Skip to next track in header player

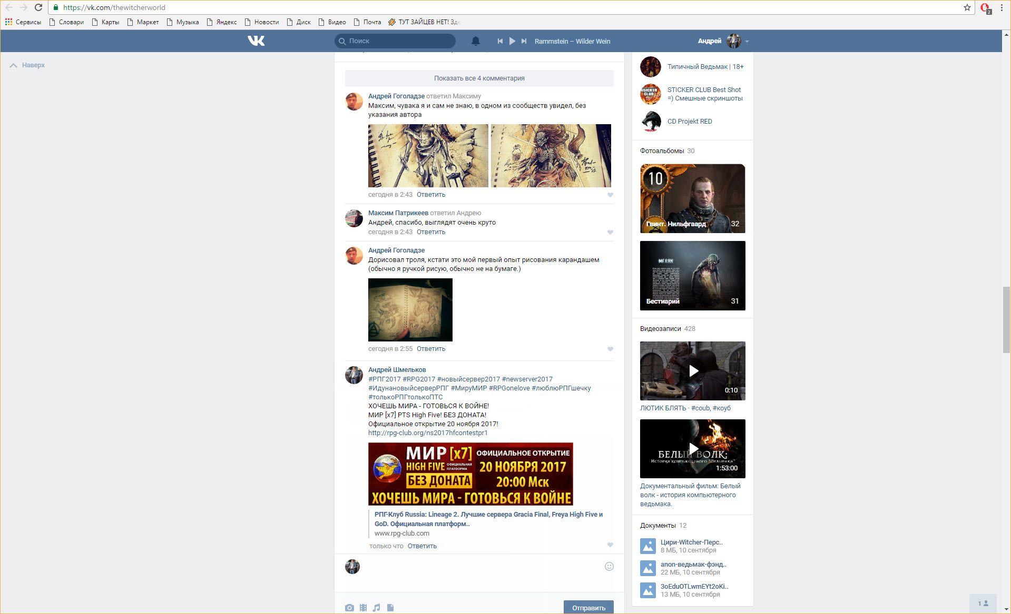tap(524, 41)
